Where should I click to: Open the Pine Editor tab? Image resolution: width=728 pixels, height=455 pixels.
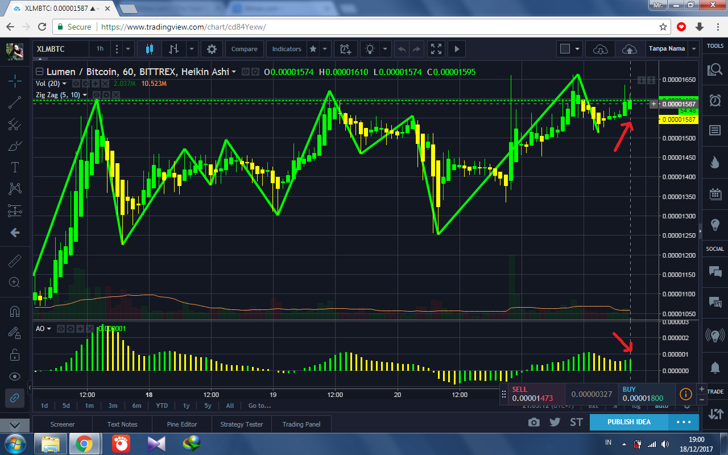point(182,424)
